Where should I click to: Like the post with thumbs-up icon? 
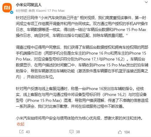click(120, 132)
